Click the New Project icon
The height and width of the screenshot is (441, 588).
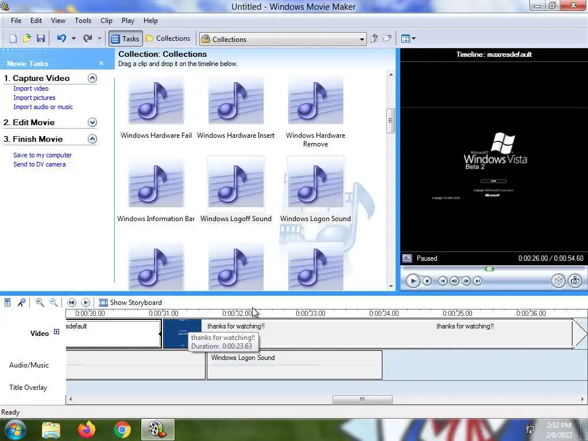(x=13, y=38)
